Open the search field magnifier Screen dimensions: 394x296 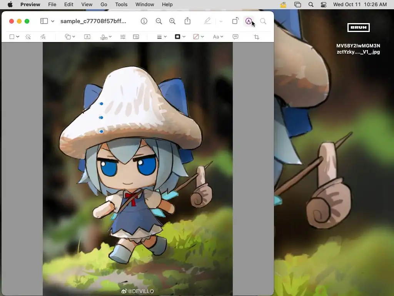pos(263,21)
